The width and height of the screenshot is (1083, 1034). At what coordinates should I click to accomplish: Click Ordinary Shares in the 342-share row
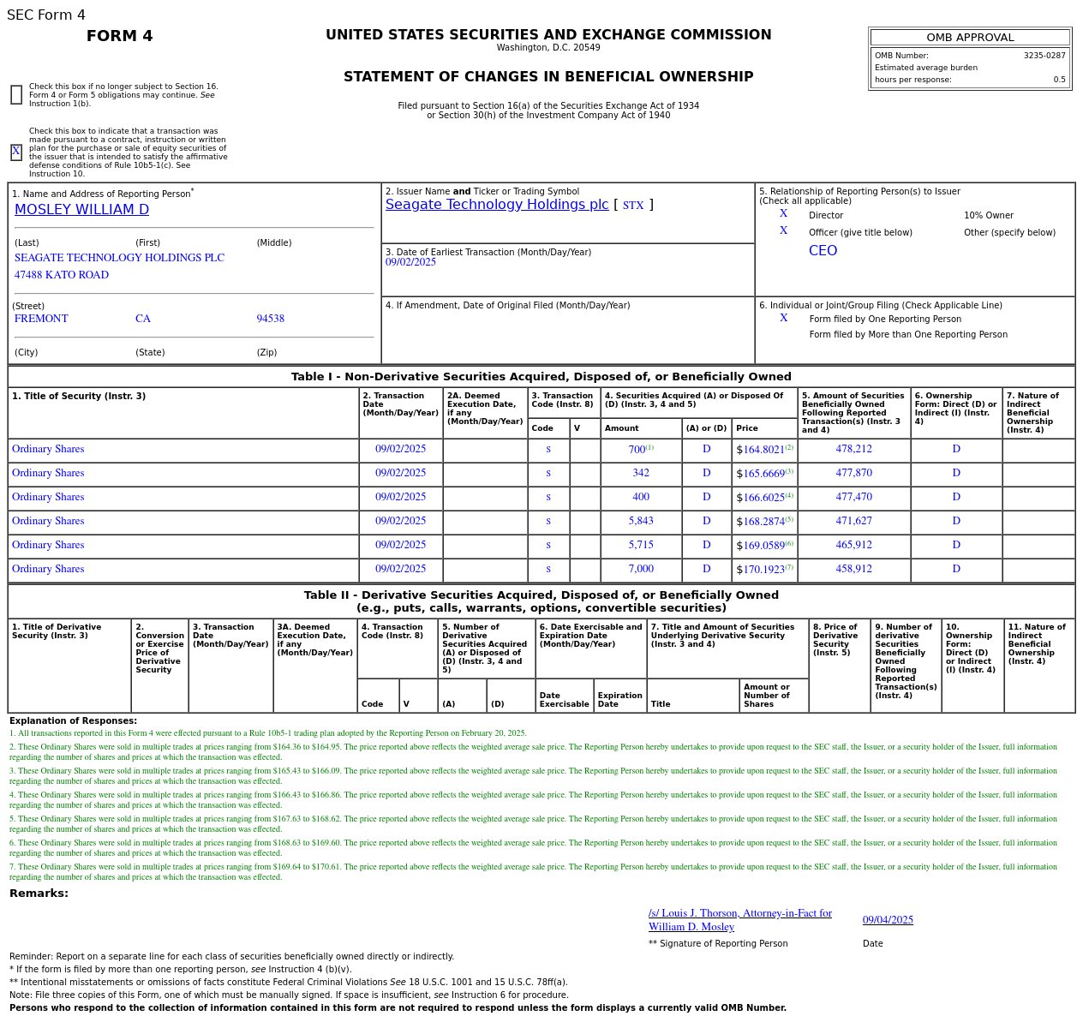pyautogui.click(x=48, y=473)
